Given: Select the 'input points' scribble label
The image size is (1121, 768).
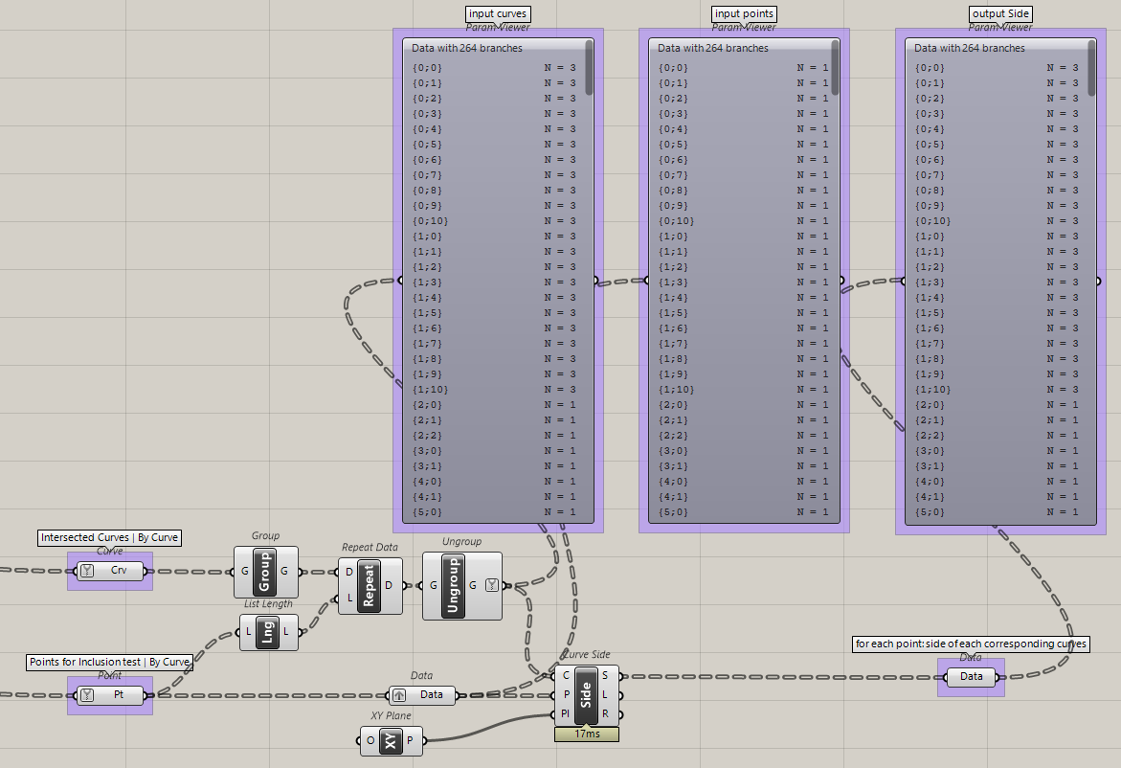Looking at the screenshot, I should pyautogui.click(x=744, y=13).
